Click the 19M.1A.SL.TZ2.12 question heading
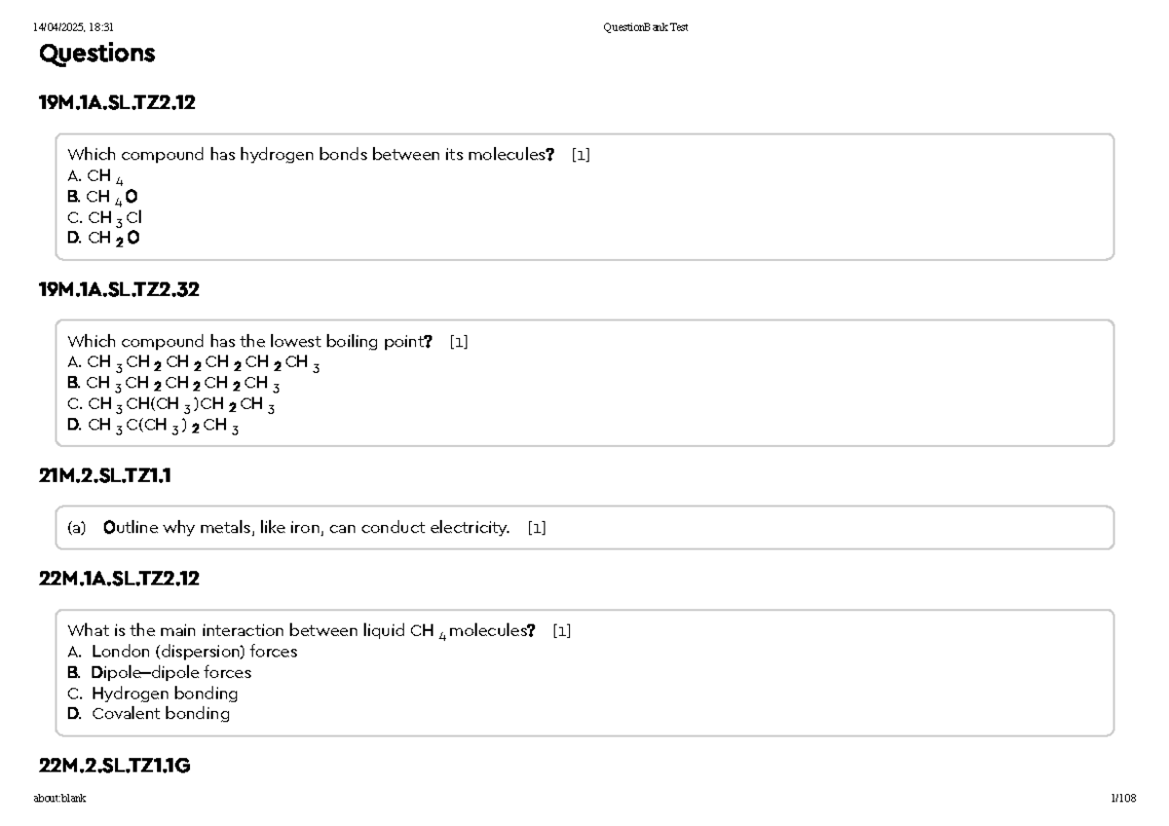The height and width of the screenshot is (826, 1169). pos(117,102)
